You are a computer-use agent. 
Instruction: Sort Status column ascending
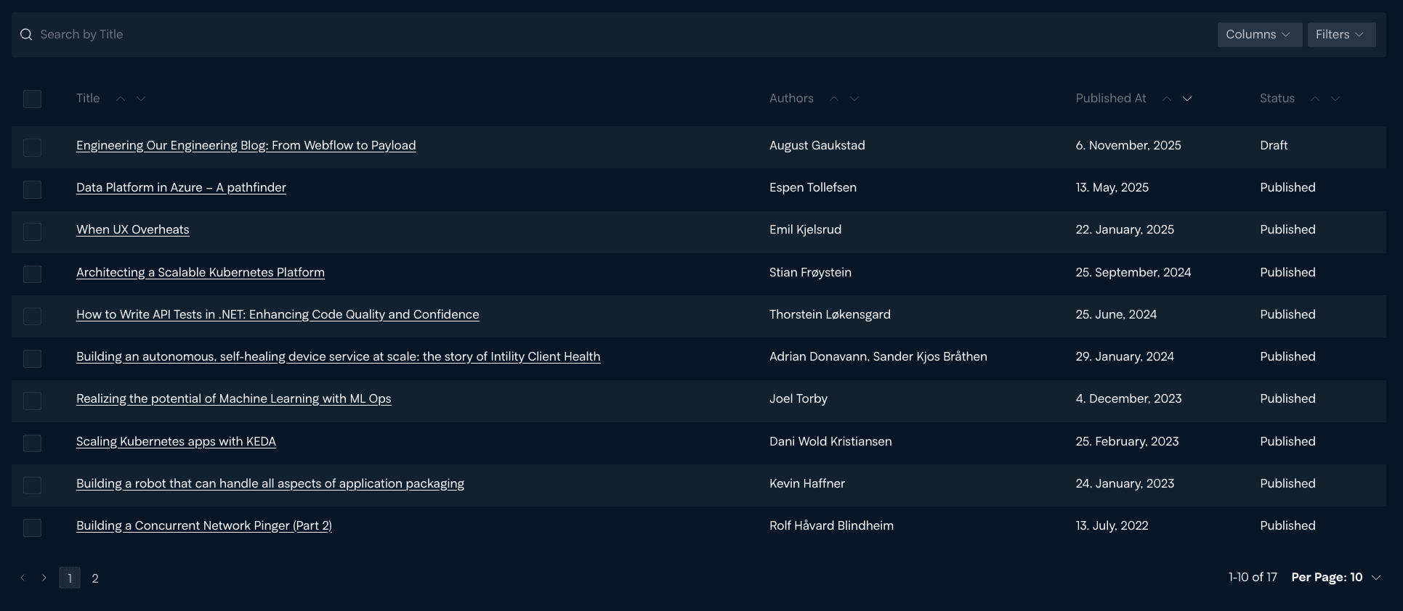point(1314,99)
